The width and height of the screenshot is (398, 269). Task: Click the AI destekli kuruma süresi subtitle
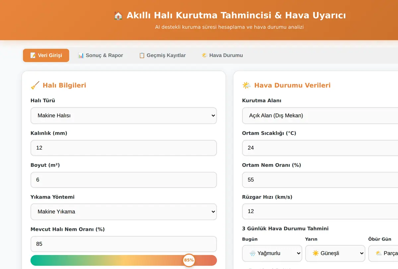coord(229,27)
